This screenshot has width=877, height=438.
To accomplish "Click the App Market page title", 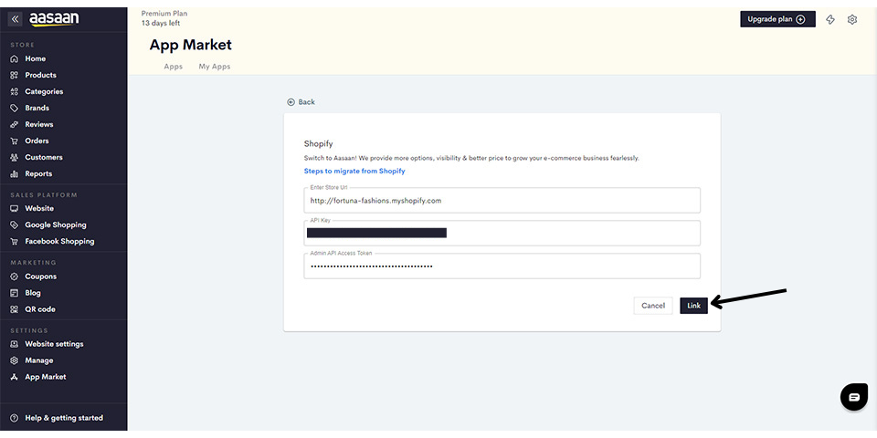I will tap(191, 46).
